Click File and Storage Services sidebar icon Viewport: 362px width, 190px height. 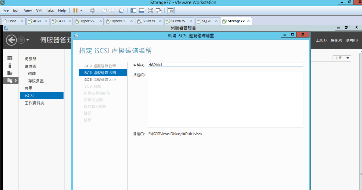10,80
